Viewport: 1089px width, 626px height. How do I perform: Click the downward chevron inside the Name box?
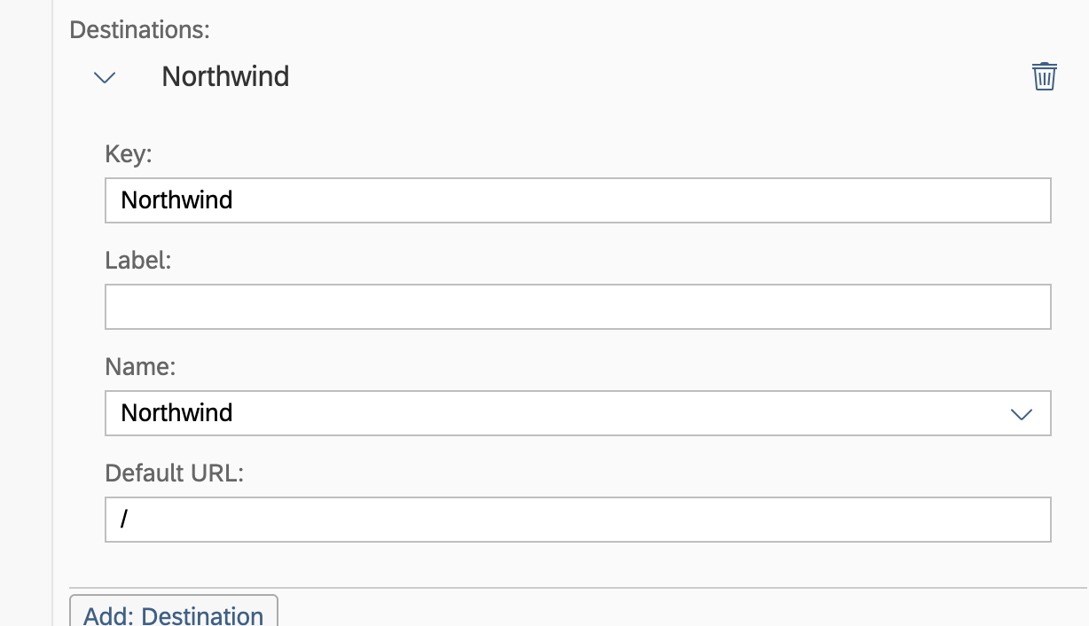pos(1022,413)
